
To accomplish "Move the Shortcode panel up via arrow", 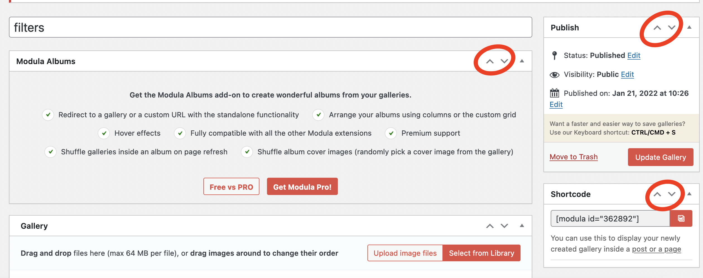I will coord(658,194).
